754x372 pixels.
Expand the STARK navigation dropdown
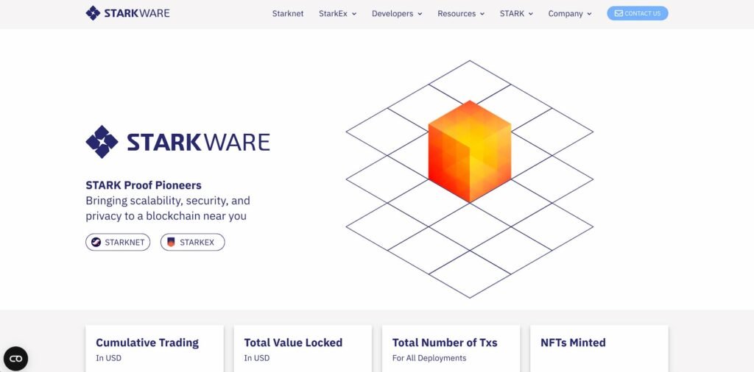[x=516, y=14]
